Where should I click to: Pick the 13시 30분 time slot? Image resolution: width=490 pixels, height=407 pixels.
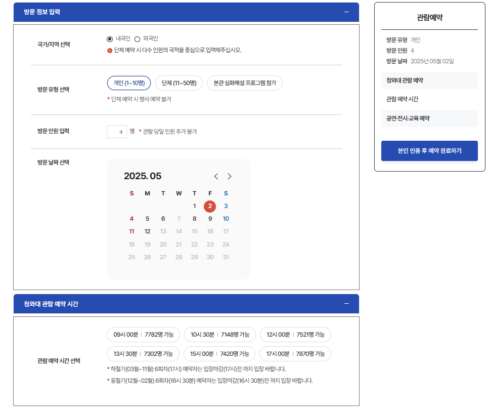[143, 354]
